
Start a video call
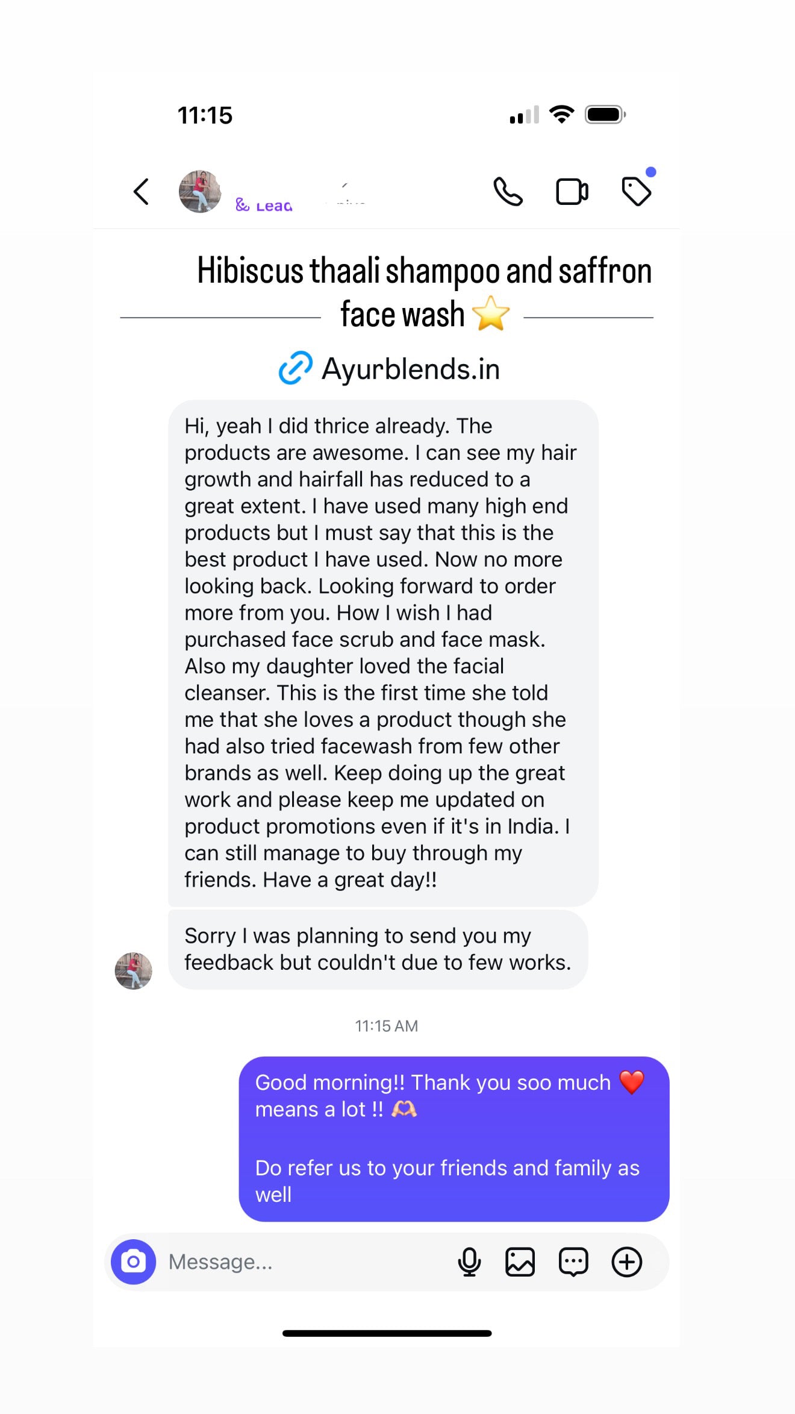click(572, 192)
